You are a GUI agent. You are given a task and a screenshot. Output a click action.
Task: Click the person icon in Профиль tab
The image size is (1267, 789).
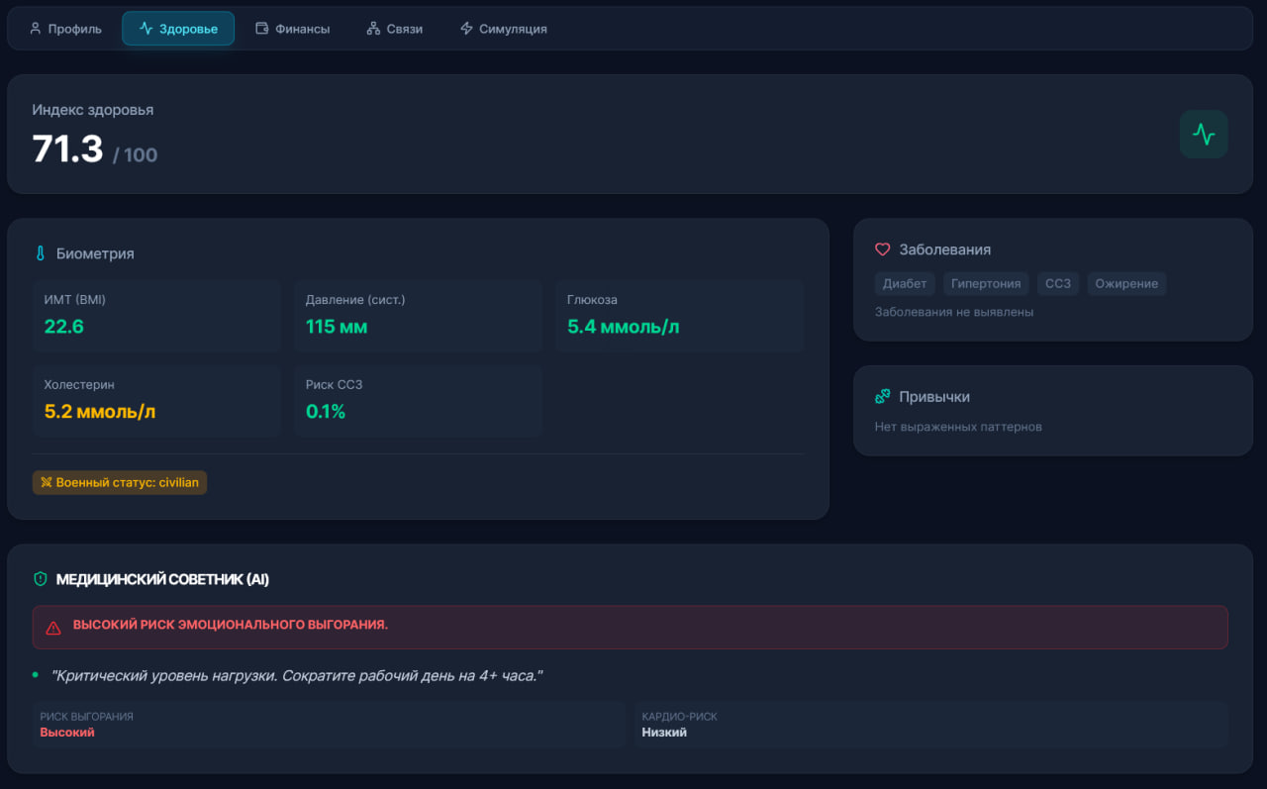(x=36, y=29)
